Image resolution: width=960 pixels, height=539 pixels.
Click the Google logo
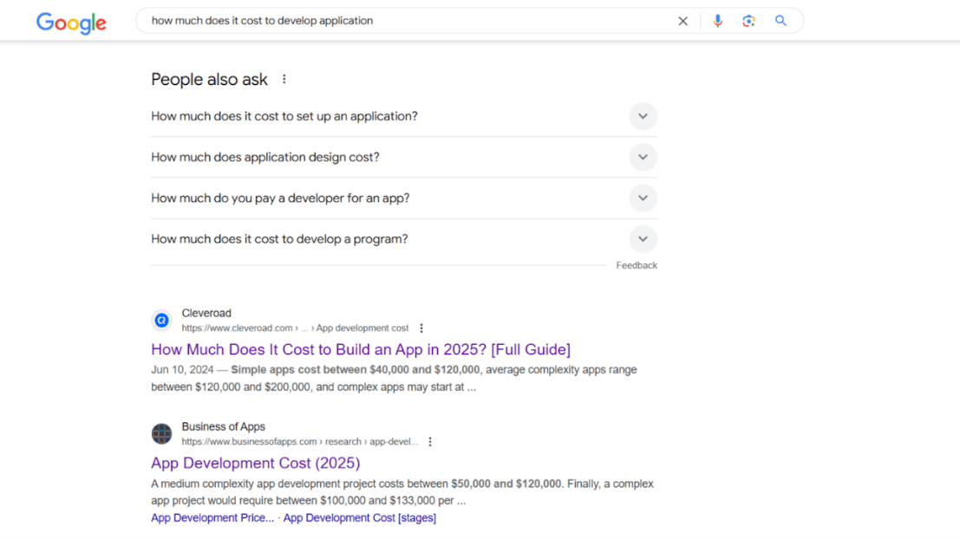[x=71, y=23]
